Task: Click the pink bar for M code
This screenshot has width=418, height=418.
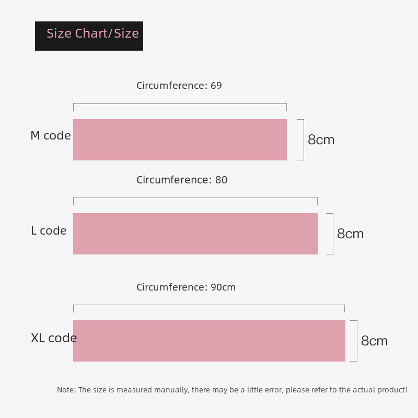Action: 180,140
